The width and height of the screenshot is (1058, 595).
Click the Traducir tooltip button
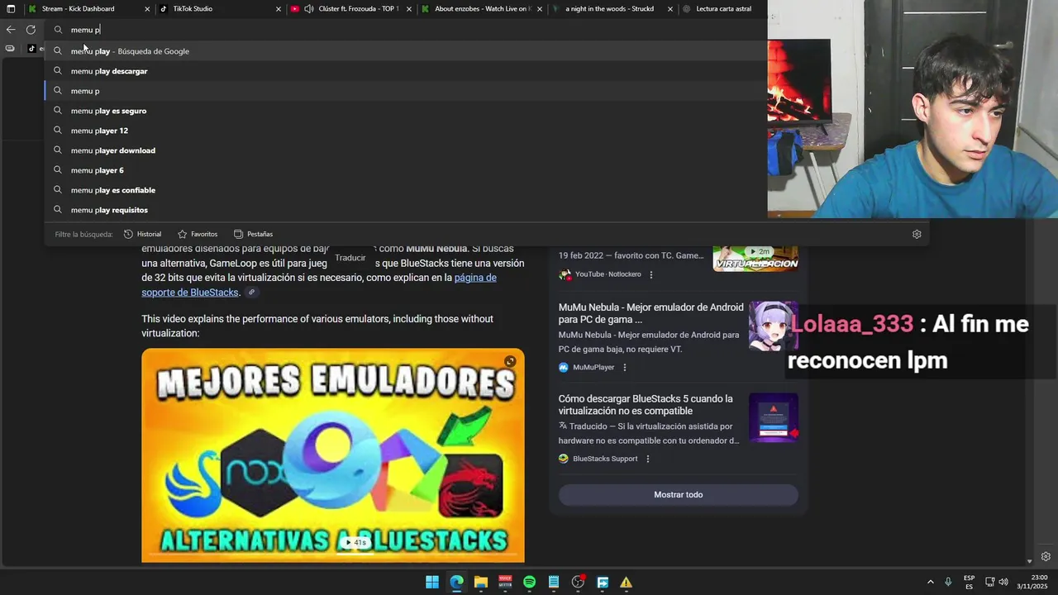point(350,258)
